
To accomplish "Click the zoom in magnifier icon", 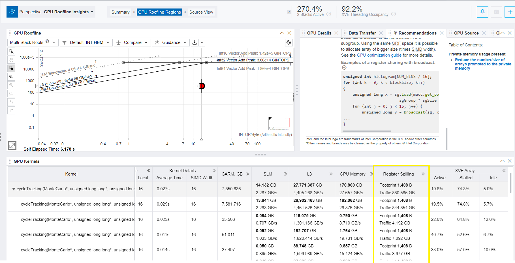I will click(11, 77).
